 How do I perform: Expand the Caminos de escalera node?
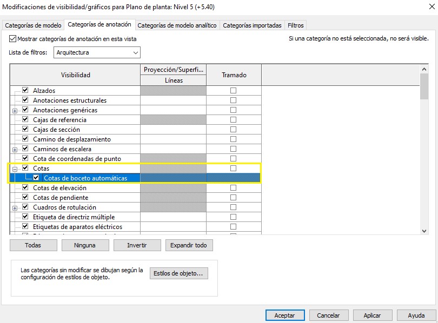pyautogui.click(x=15, y=149)
